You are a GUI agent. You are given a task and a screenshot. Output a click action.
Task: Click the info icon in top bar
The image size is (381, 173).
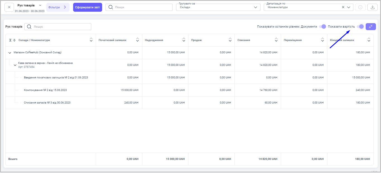360,7
